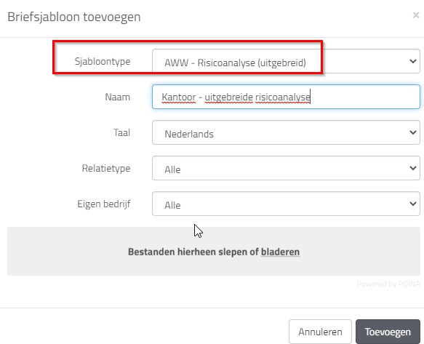Click the bladeren link to browse files
Viewport: 424px width, 344px height.
(x=280, y=252)
